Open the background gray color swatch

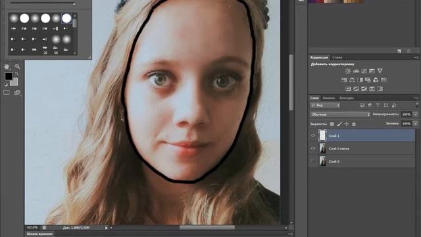pos(14,82)
